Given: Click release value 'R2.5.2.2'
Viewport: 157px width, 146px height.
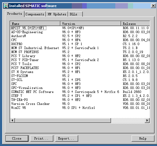Looking at the screenshot, I should 130,36.
